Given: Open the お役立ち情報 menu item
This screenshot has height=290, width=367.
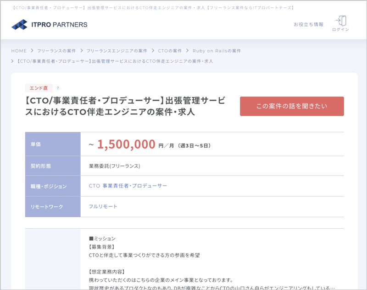Looking at the screenshot, I should pyautogui.click(x=310, y=24).
